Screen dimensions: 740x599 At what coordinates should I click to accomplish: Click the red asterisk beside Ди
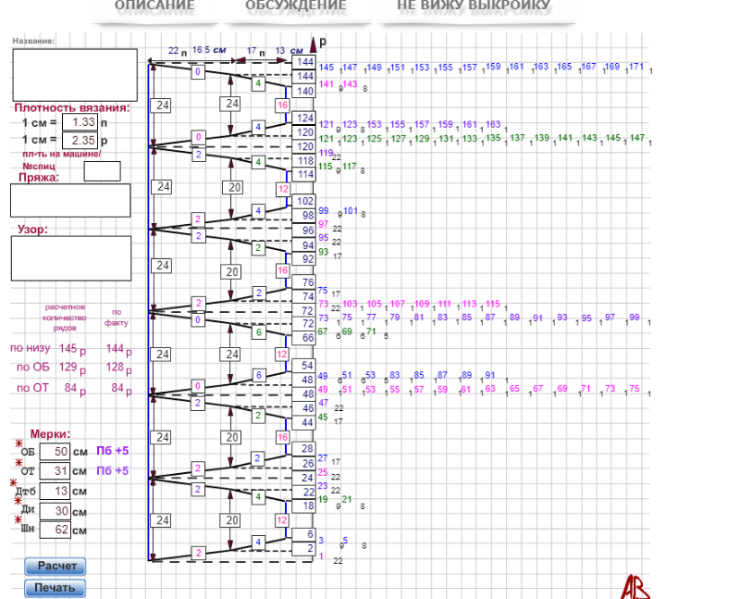pyautogui.click(x=17, y=502)
